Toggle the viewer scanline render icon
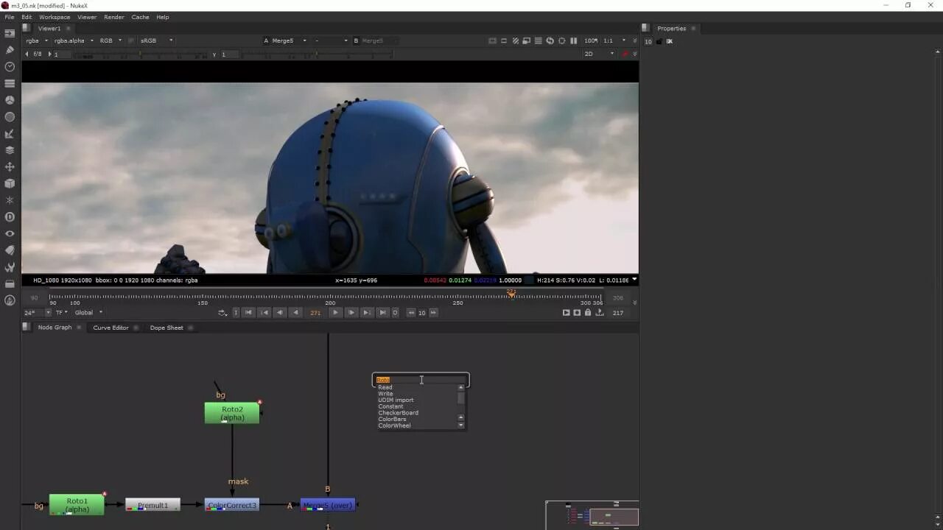 point(539,41)
